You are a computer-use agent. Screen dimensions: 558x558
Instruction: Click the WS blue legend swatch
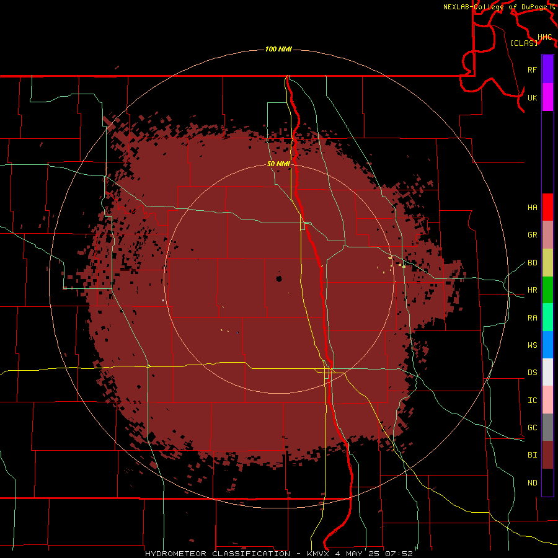(x=547, y=345)
